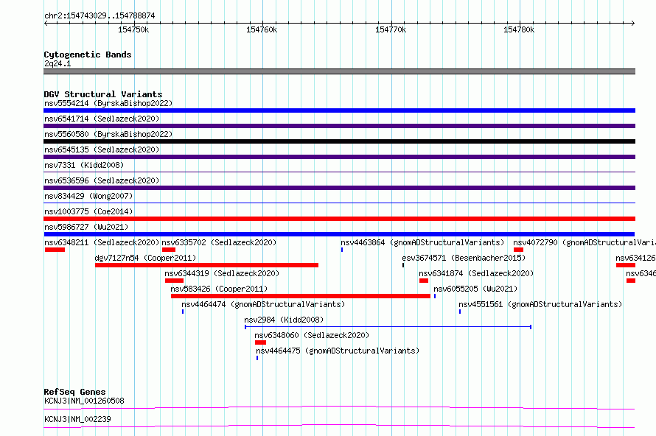Click the nsv6344319 (Sedlazeck2020) red block

pyautogui.click(x=174, y=281)
